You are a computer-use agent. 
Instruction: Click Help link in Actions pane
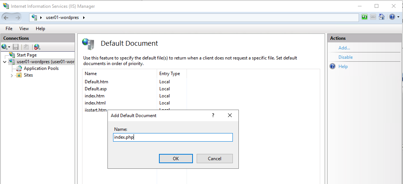(343, 67)
